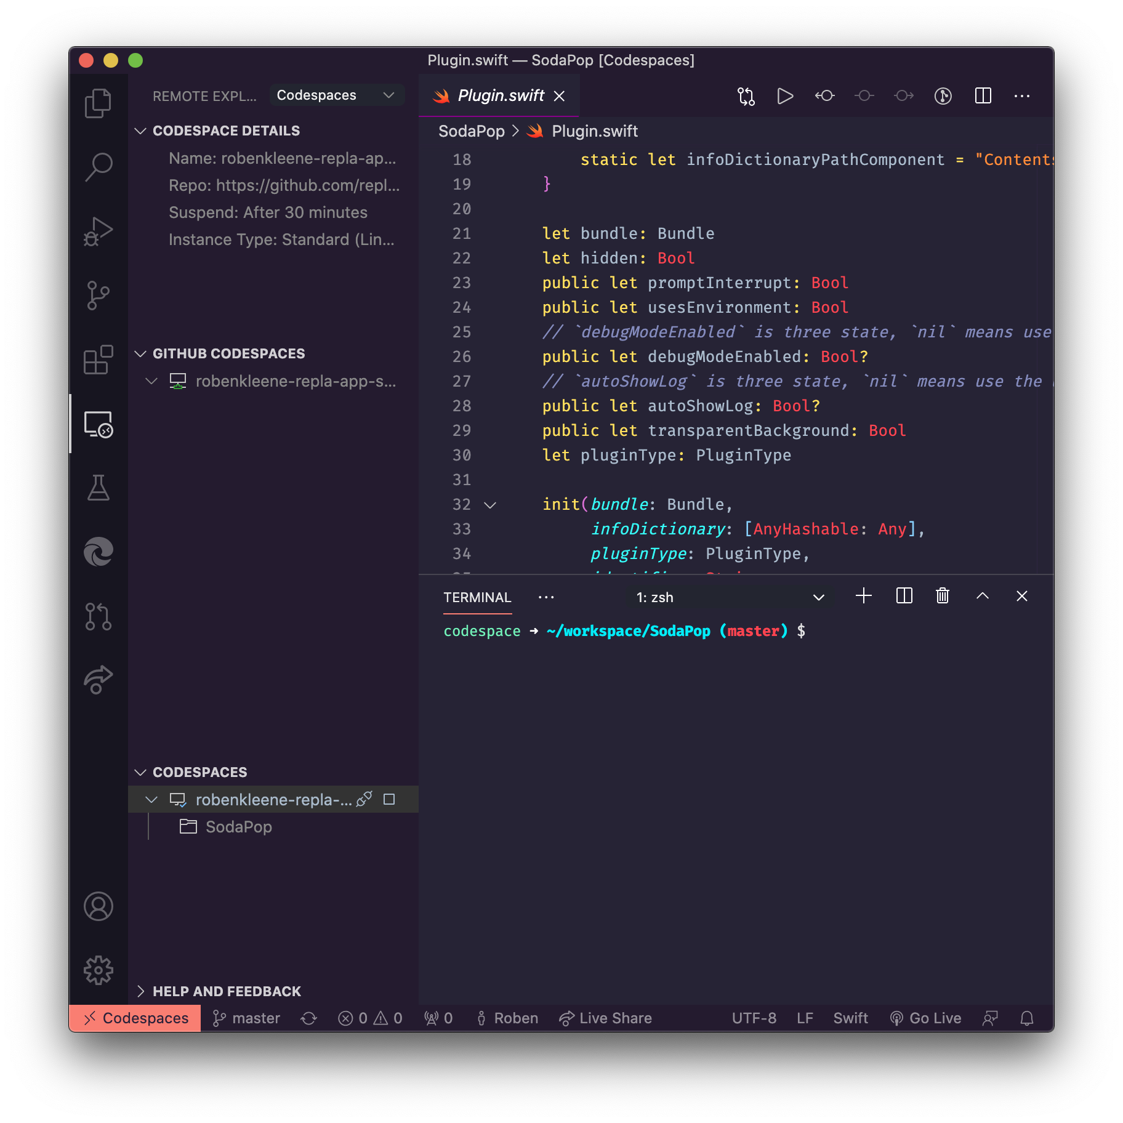Start a Live Share session from status bar
This screenshot has width=1123, height=1123.
tap(605, 1018)
